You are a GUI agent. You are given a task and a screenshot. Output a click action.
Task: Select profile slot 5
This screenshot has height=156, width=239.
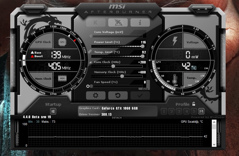(194, 111)
